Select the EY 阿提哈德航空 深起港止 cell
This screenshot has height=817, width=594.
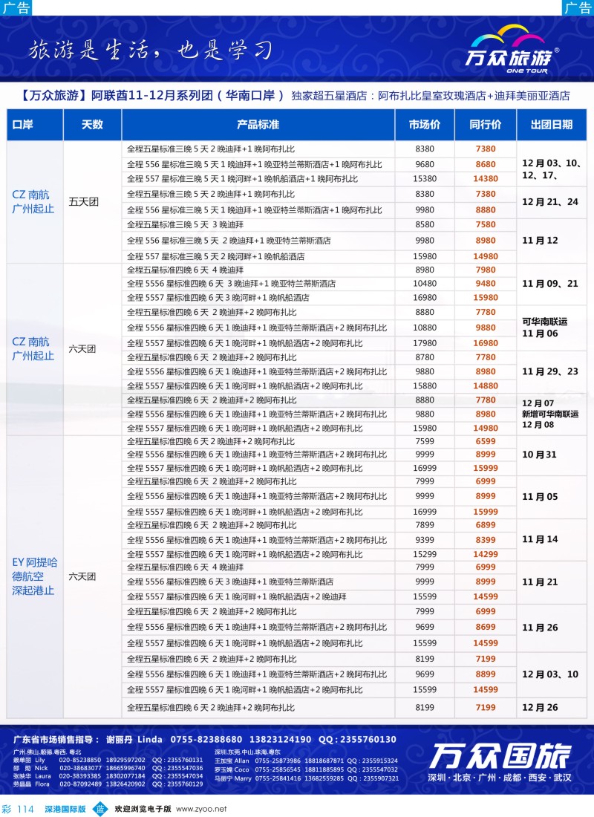tap(34, 576)
